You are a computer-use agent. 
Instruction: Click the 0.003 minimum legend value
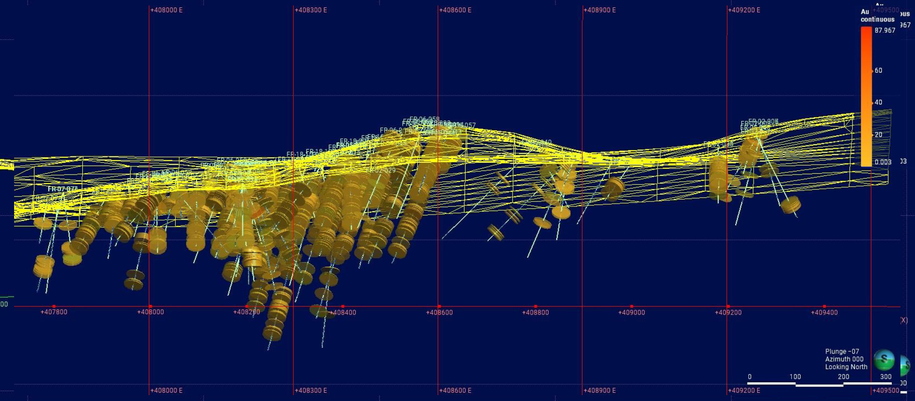tap(883, 162)
